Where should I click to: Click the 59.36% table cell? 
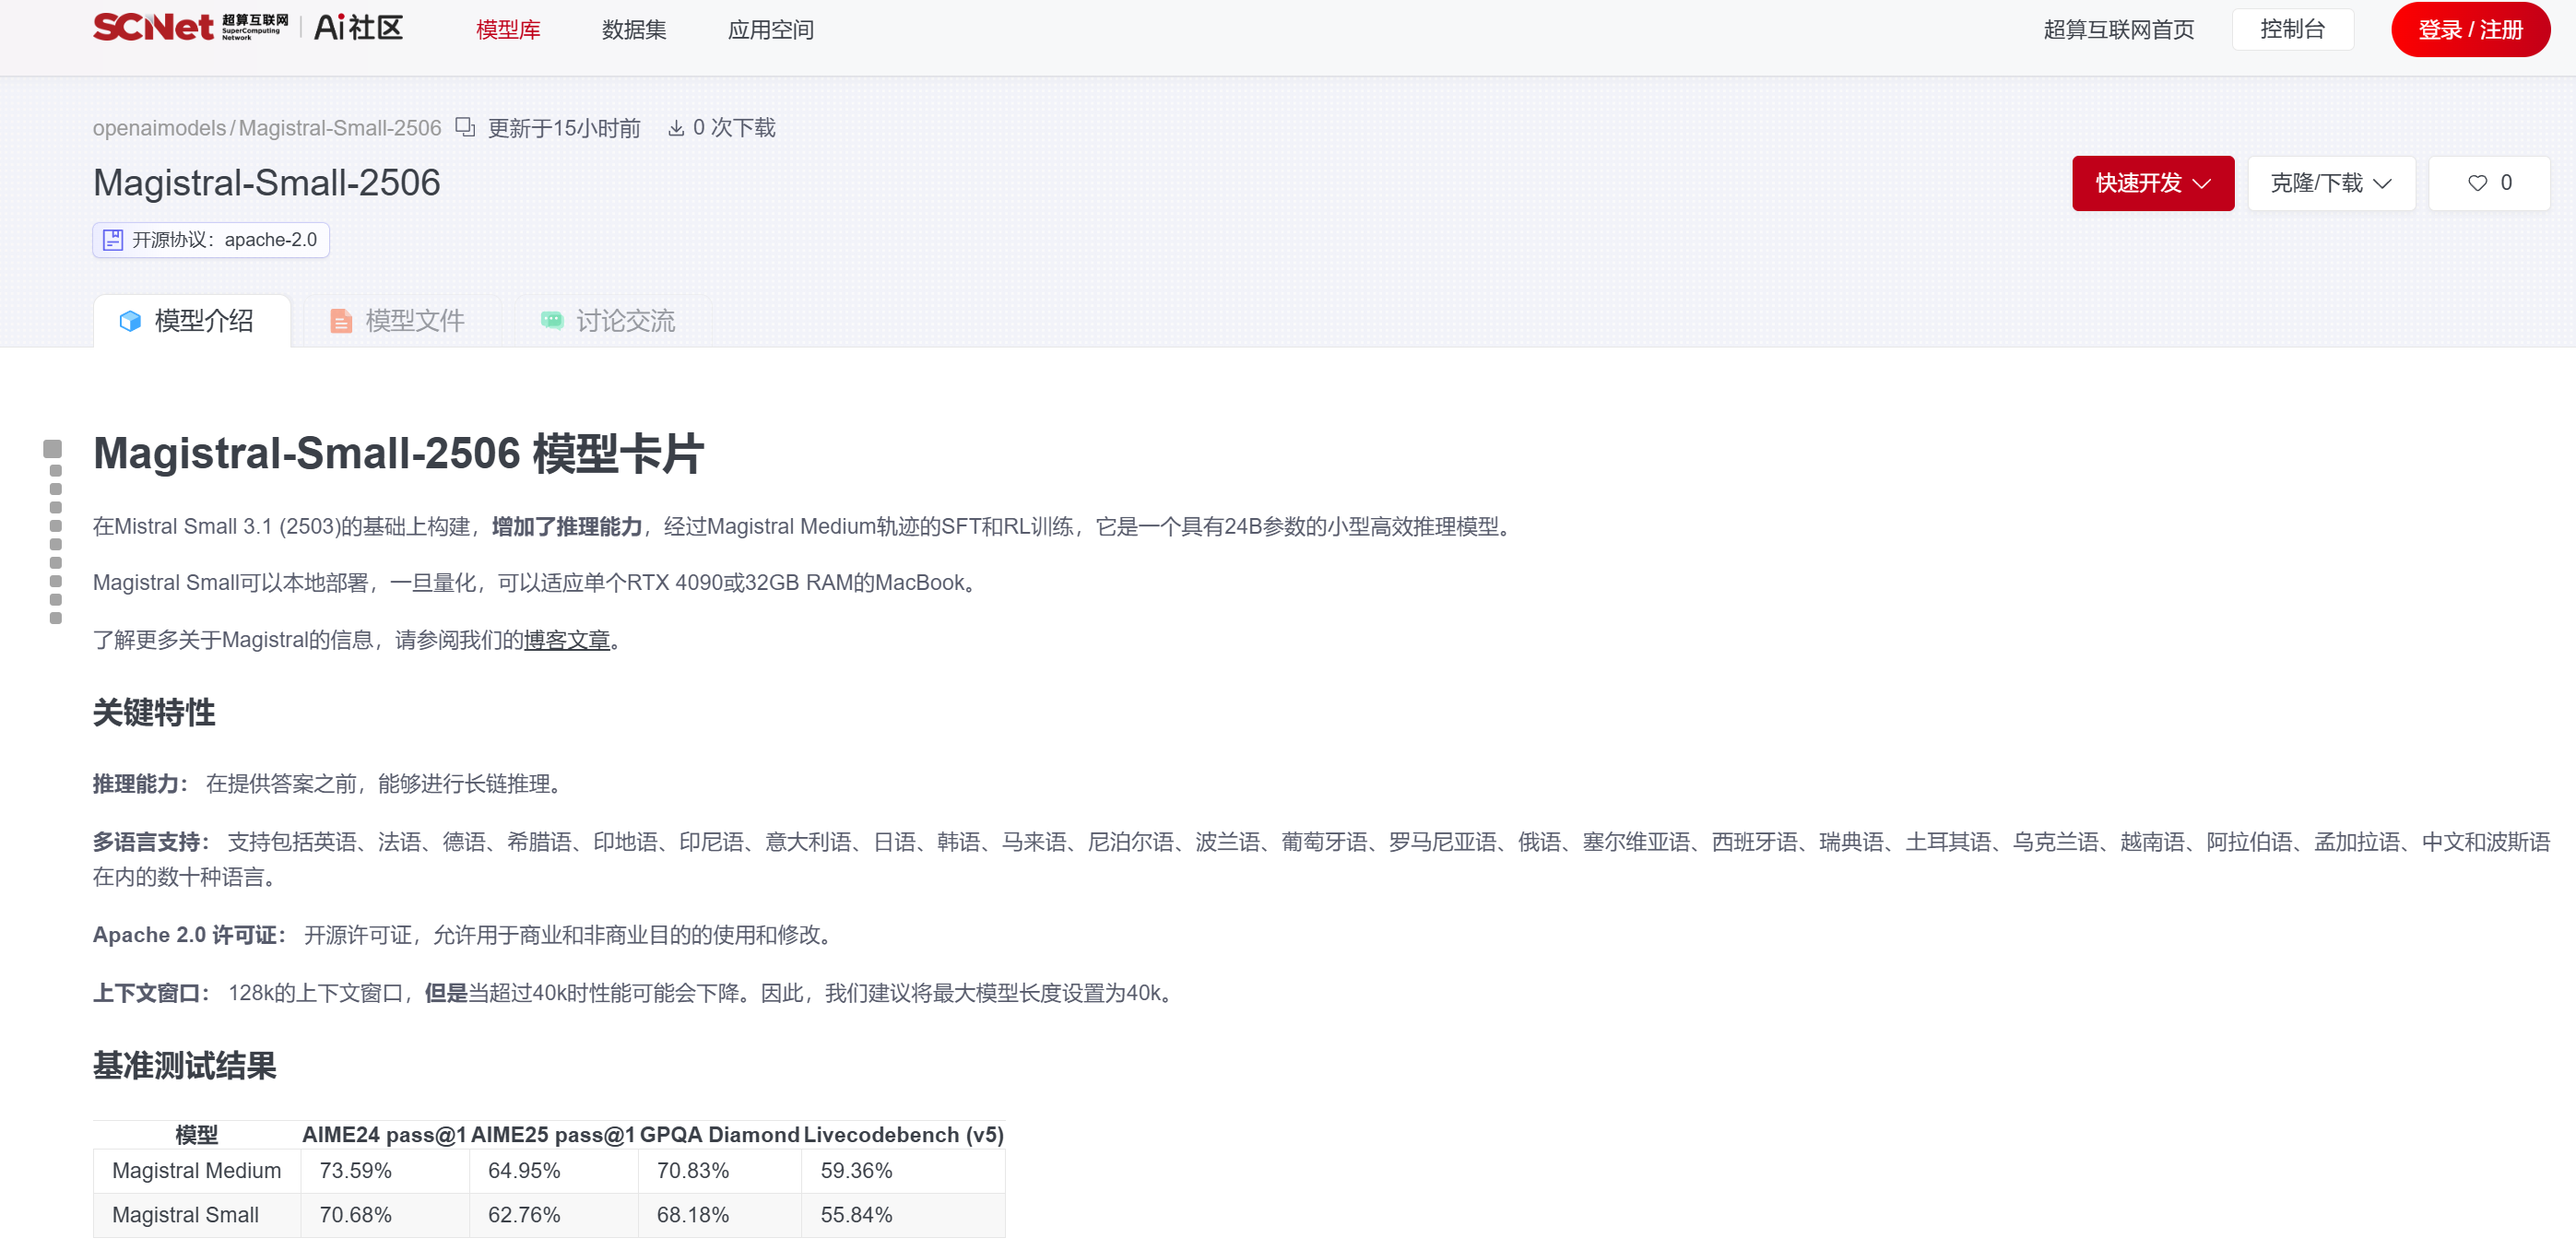pyautogui.click(x=903, y=1171)
